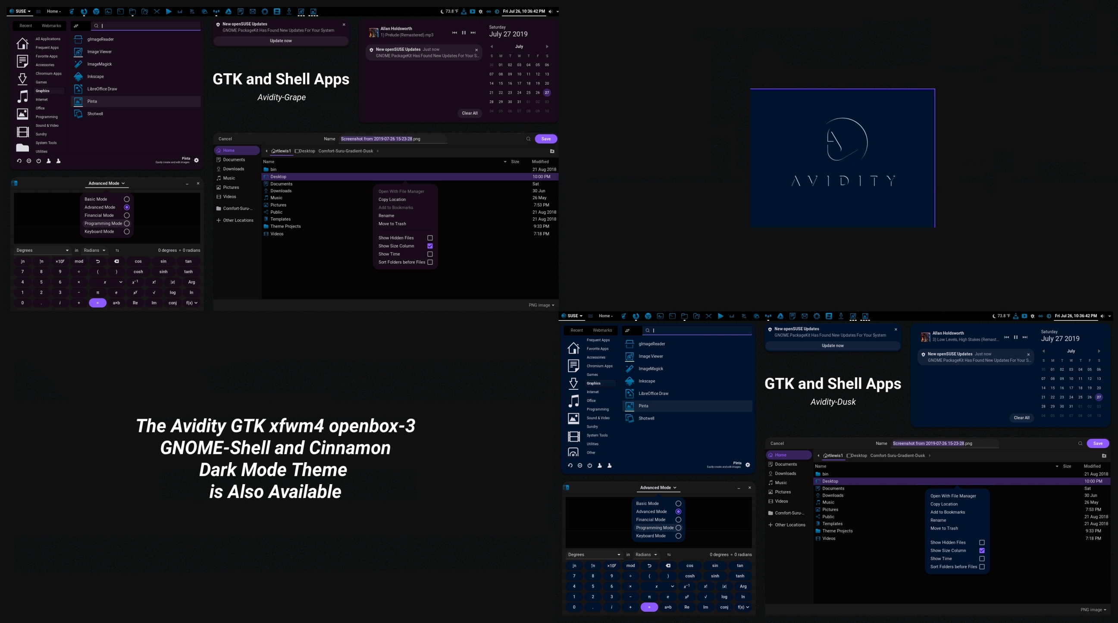Check Show Hidden Files in the Dusk context menu
The image size is (1118, 623).
[982, 542]
